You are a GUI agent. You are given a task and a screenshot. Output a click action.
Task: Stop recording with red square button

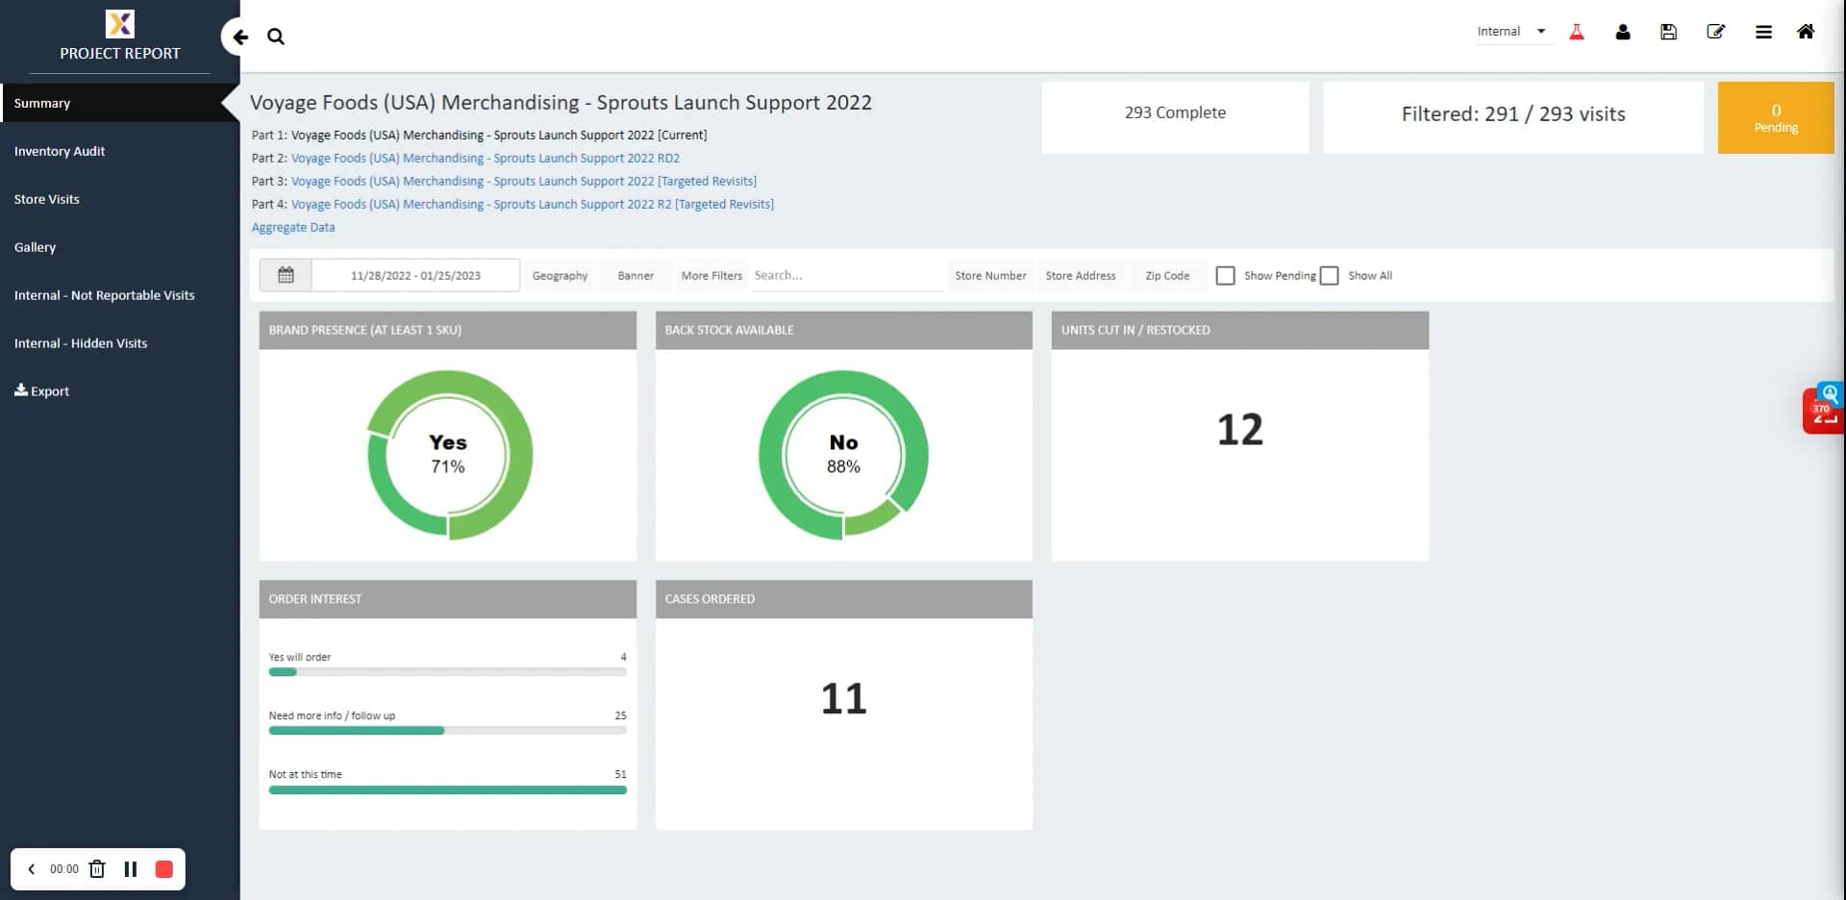[164, 868]
